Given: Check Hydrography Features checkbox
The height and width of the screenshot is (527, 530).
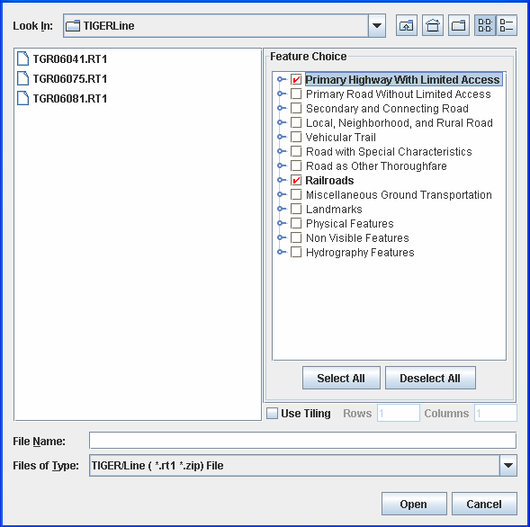Looking at the screenshot, I should 296,253.
